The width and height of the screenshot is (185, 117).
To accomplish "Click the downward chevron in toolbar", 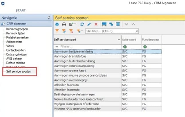I will (127, 24).
